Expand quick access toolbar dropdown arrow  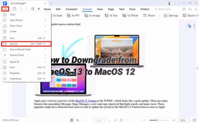[x=39, y=9]
